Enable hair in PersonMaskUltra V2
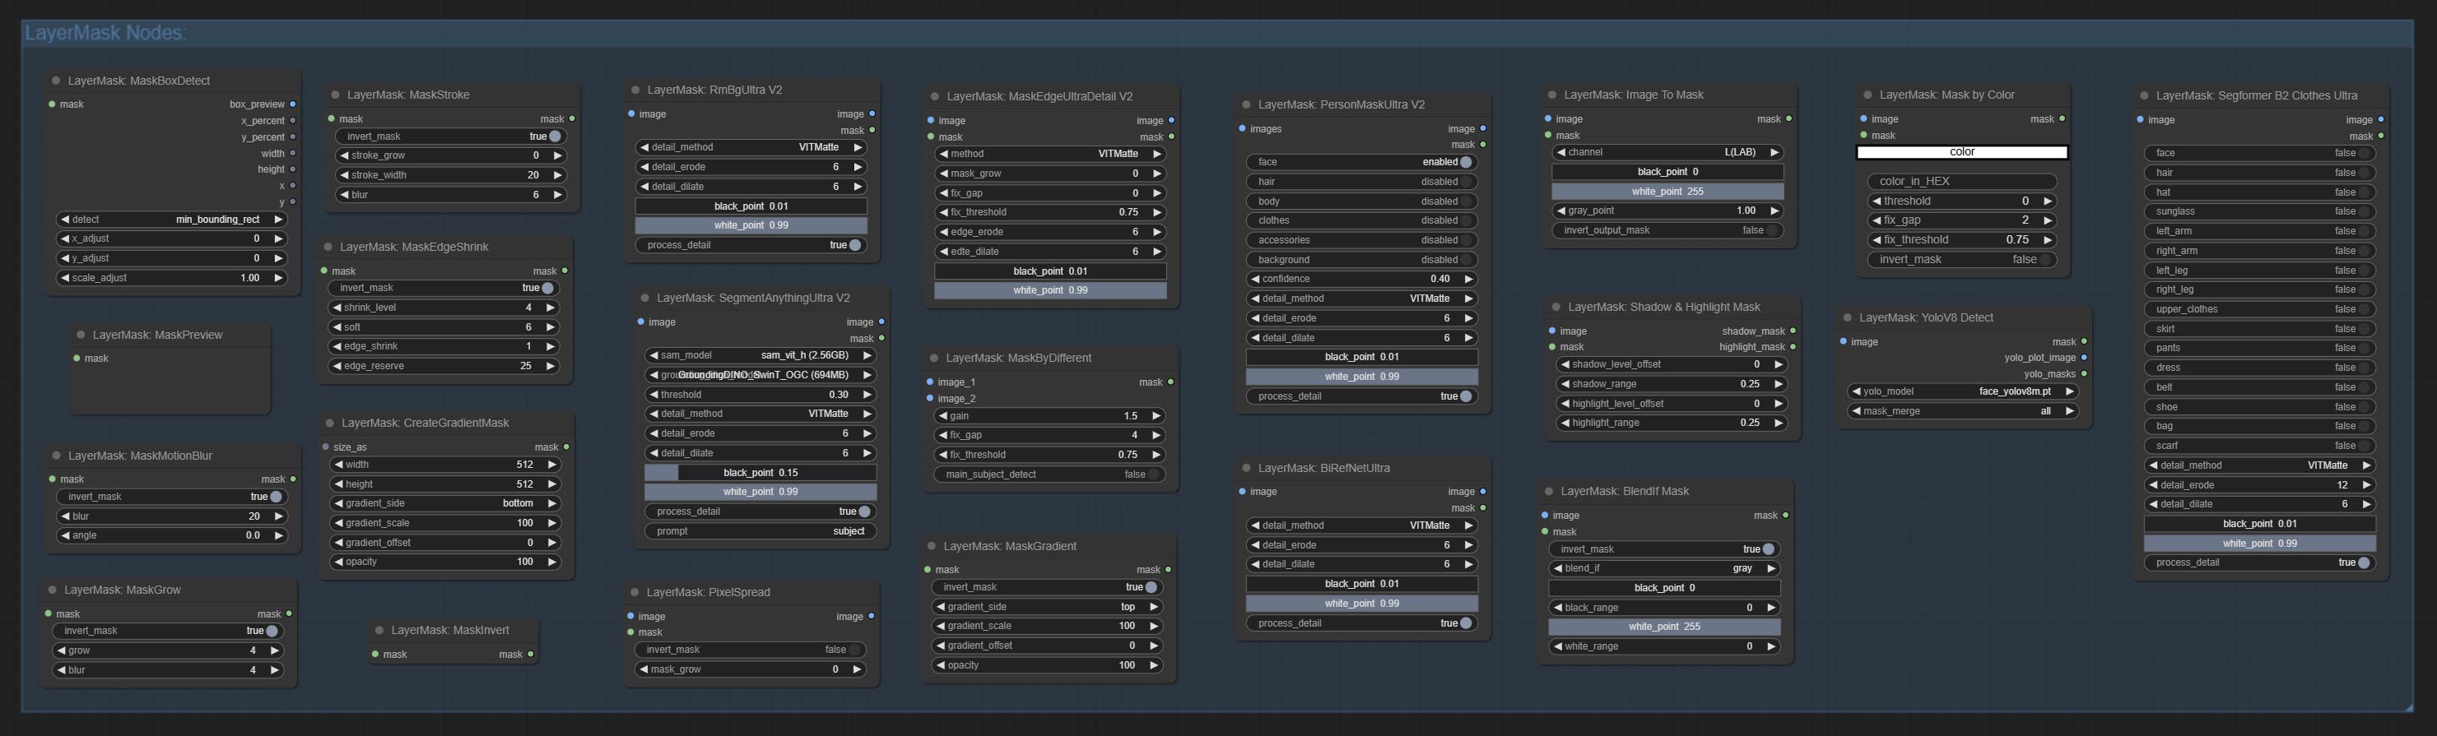2437x736 pixels. coord(1361,182)
